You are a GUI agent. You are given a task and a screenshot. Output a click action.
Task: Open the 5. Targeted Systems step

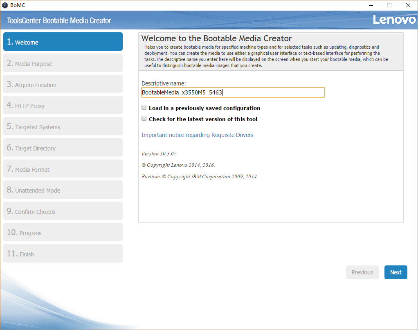coord(63,126)
